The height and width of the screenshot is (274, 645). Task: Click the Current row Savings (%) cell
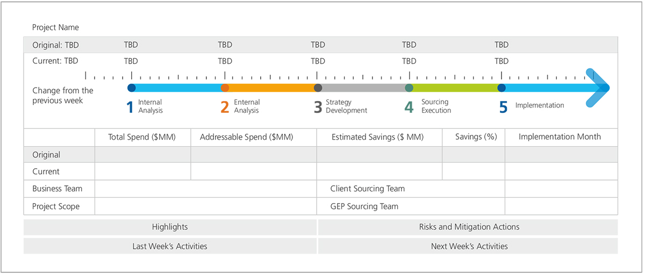pos(474,171)
